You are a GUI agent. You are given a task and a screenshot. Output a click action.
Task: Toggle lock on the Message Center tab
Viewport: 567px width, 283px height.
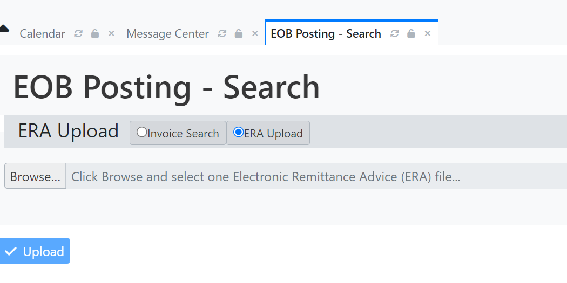coord(239,34)
